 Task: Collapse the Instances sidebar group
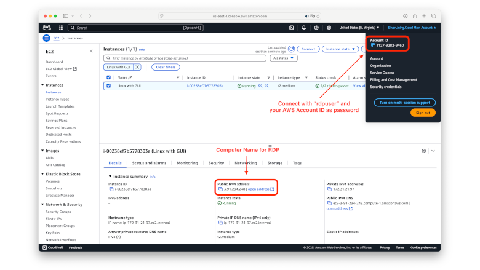(x=42, y=85)
